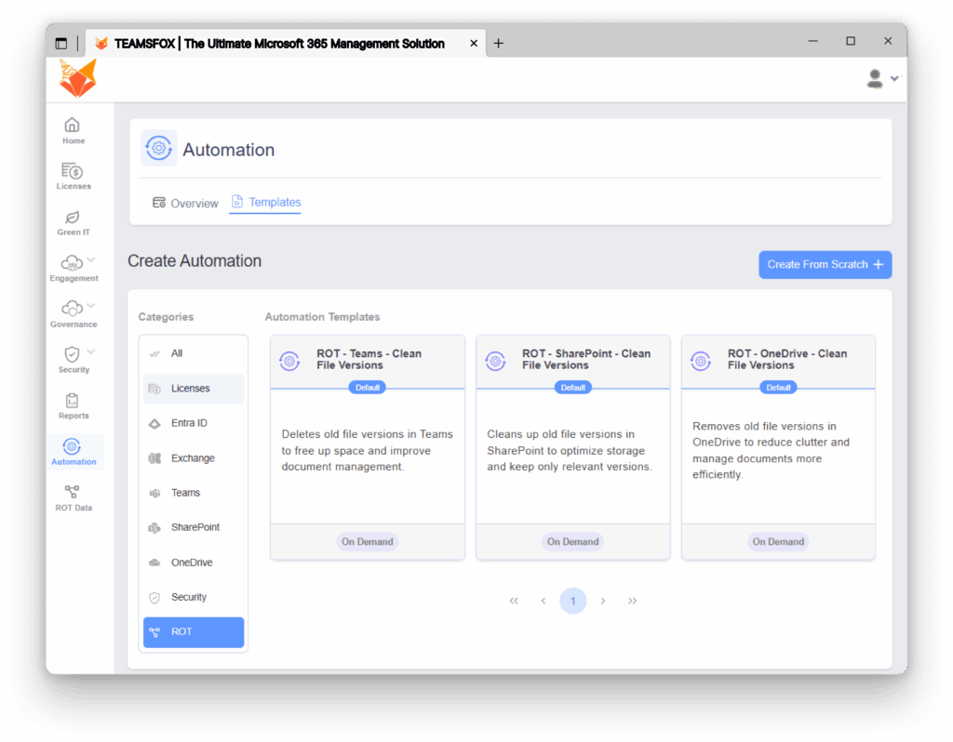The image size is (953, 742).
Task: Go to first page of templates
Action: click(514, 601)
